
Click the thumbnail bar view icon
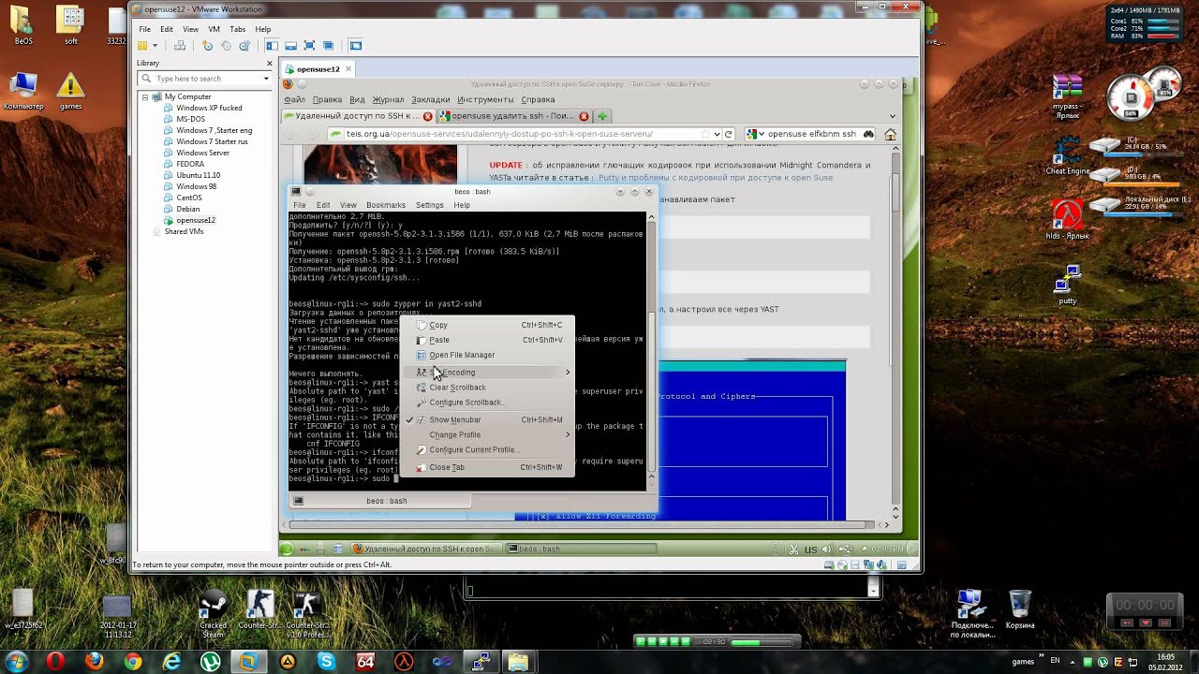point(291,46)
